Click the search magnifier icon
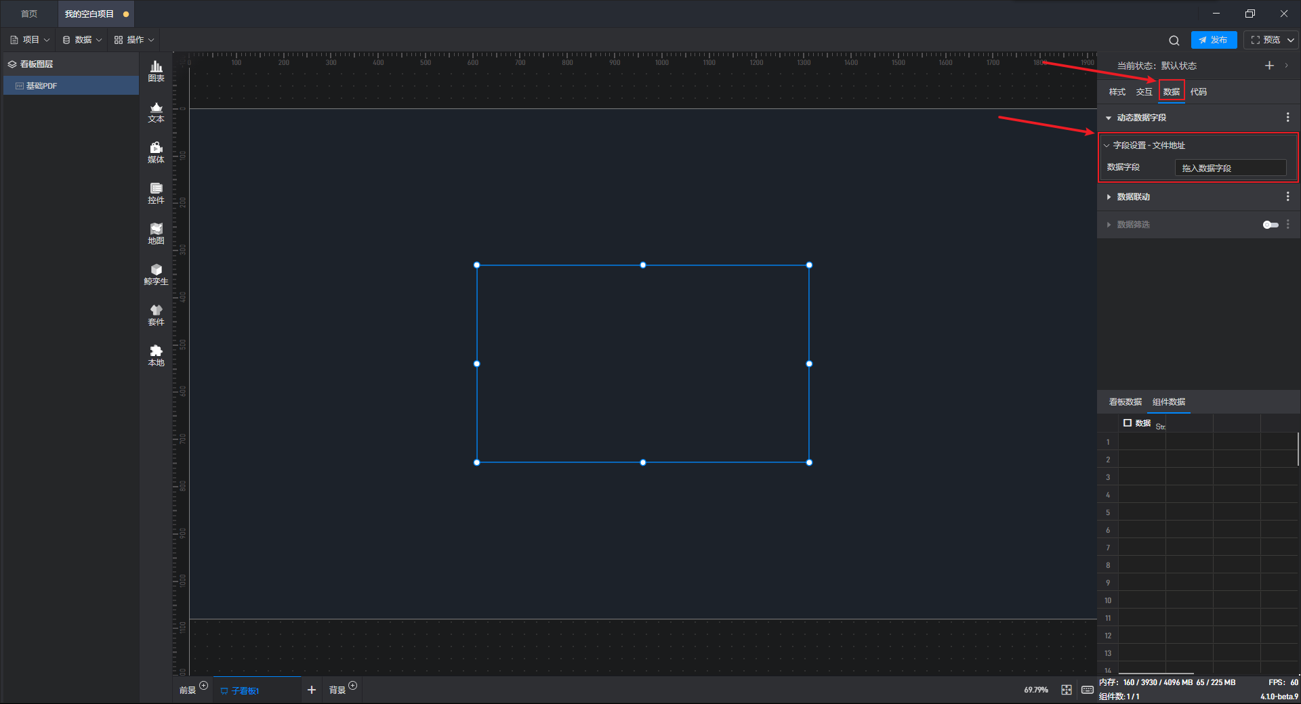 (x=1174, y=41)
